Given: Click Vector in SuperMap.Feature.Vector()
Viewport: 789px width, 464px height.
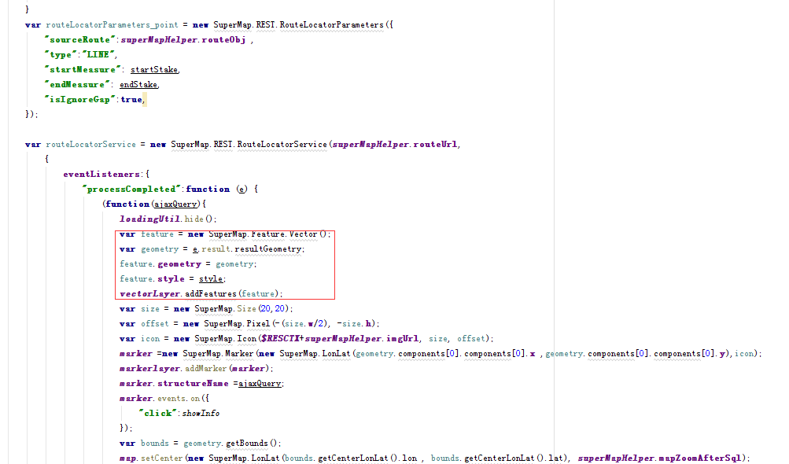Looking at the screenshot, I should [303, 234].
